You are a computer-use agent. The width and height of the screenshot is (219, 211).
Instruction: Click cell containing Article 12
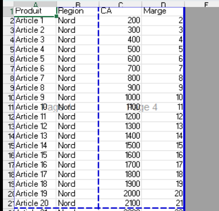(35, 127)
